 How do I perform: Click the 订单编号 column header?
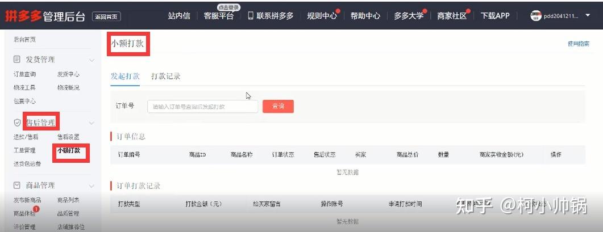point(129,155)
